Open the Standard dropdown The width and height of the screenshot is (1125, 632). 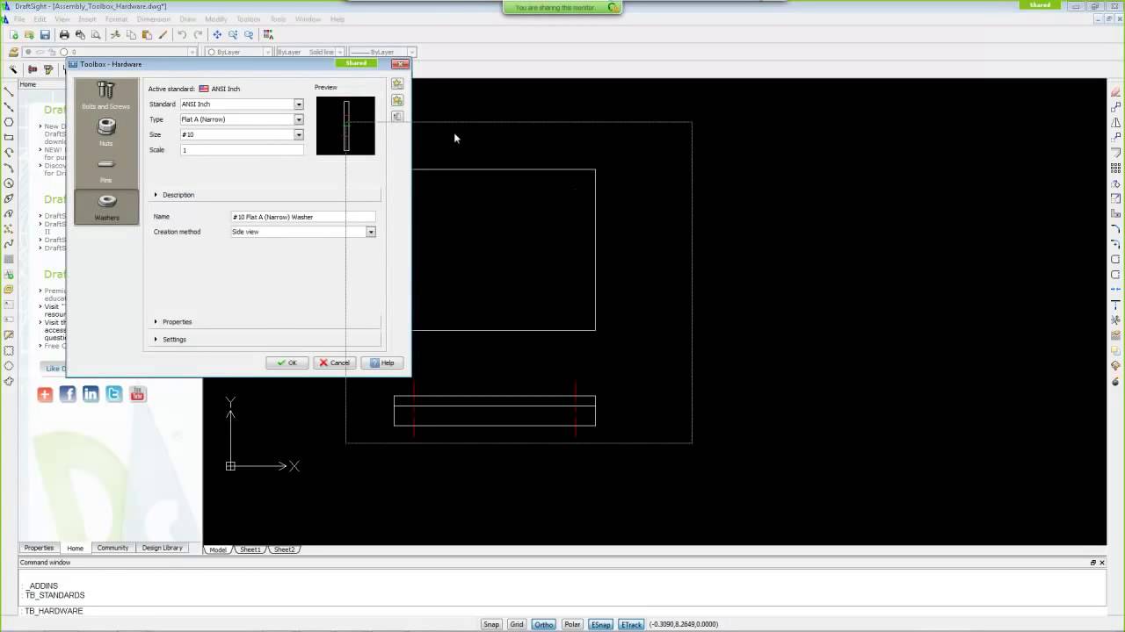tap(299, 104)
